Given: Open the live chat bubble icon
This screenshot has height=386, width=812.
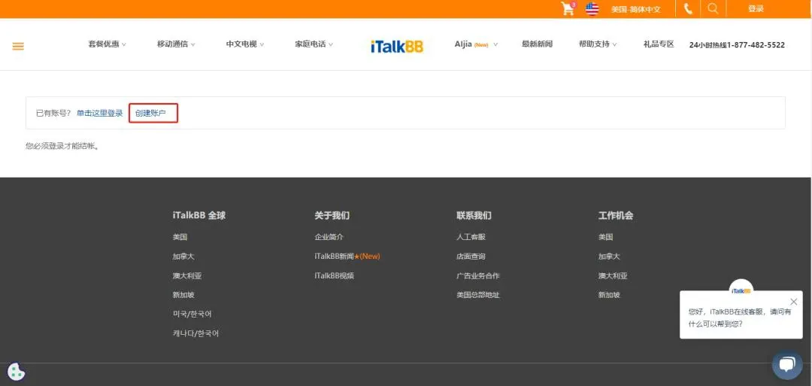Looking at the screenshot, I should pos(786,365).
